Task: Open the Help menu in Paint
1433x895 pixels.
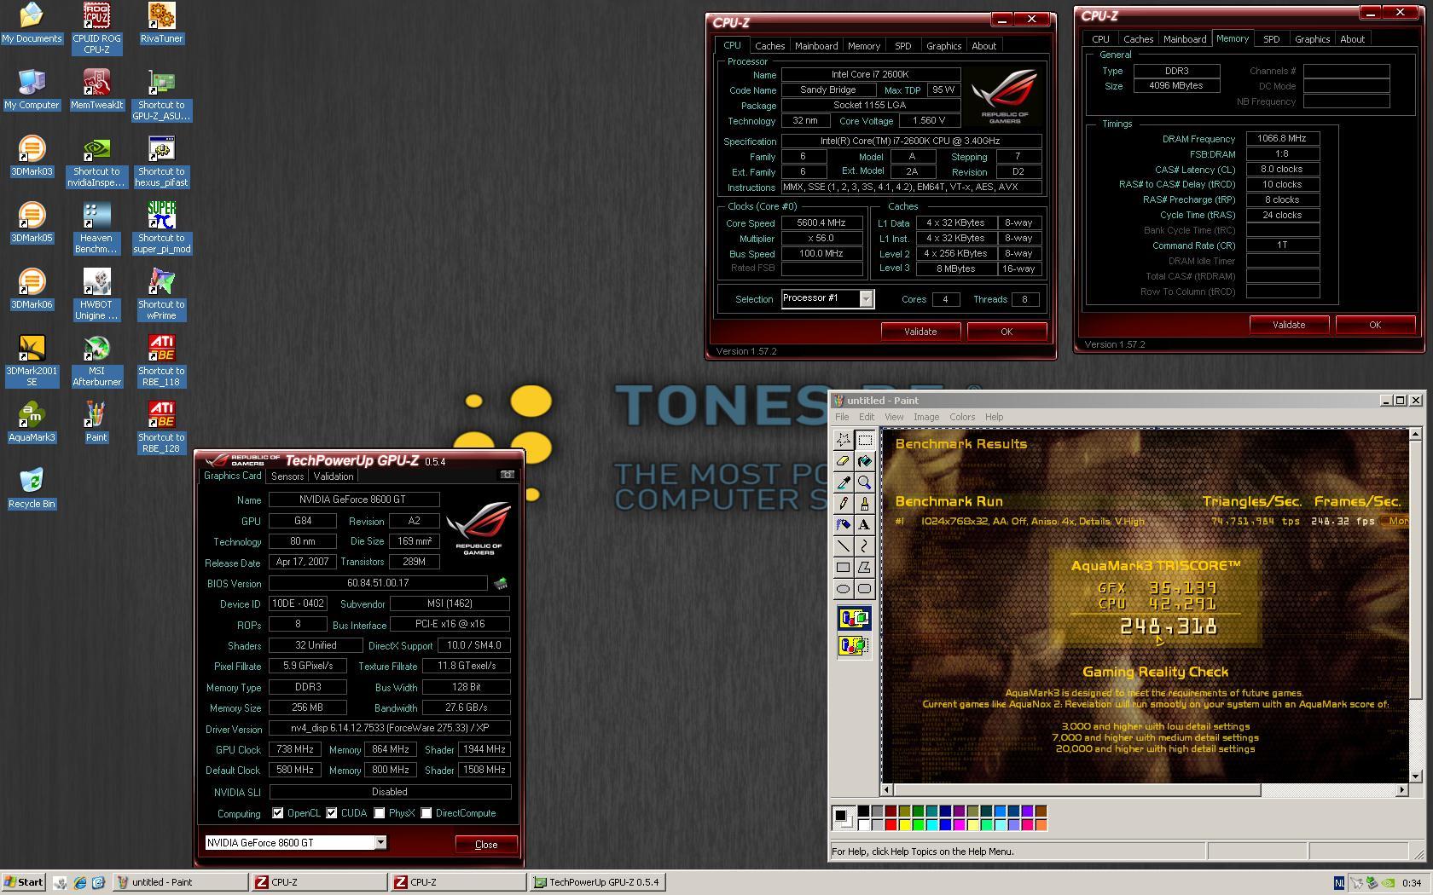Action: [x=994, y=417]
